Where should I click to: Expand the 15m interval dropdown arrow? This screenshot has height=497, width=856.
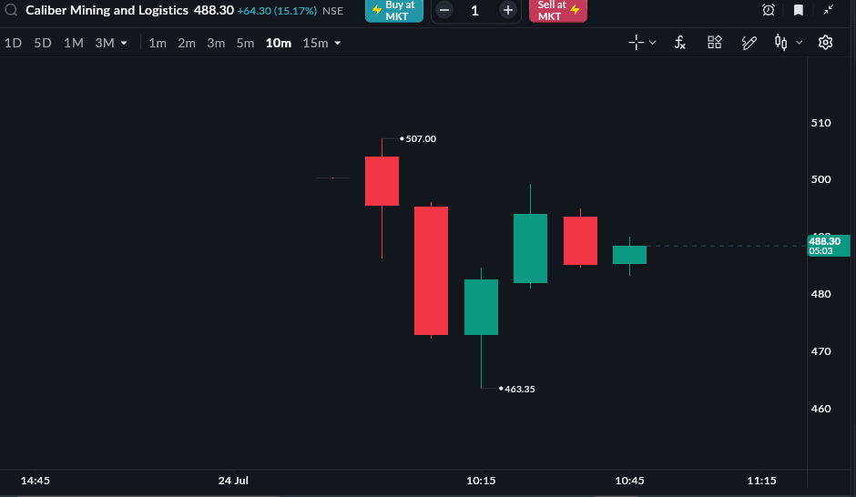pos(337,43)
